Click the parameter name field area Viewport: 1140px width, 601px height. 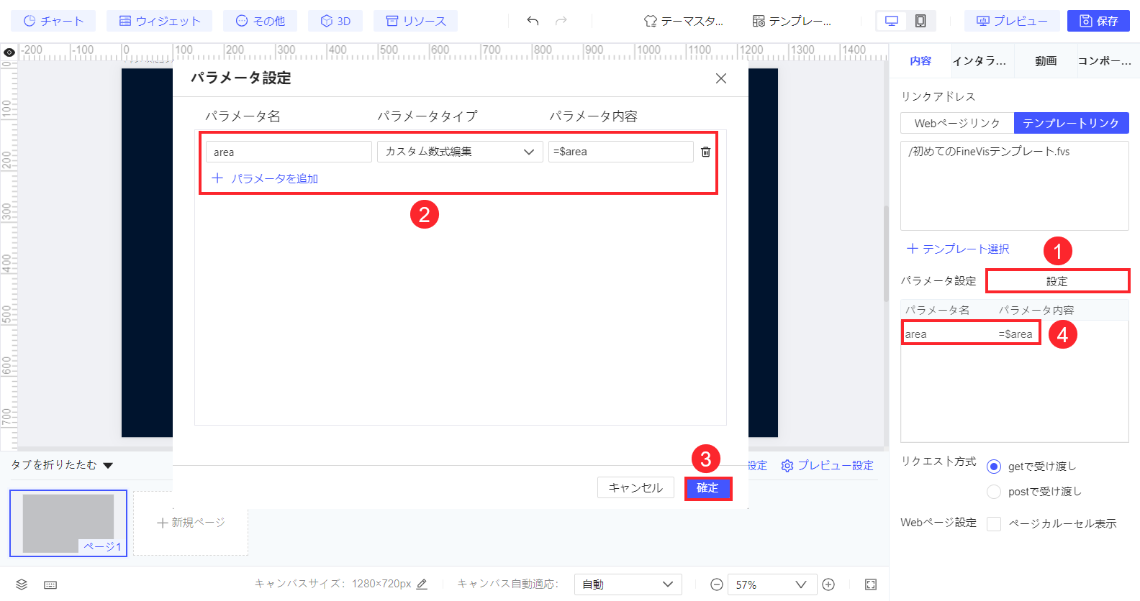289,152
